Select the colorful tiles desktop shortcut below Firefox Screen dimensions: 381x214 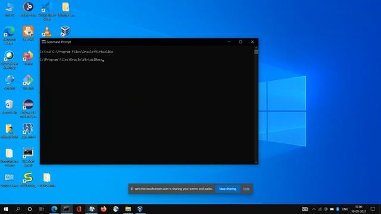28,82
